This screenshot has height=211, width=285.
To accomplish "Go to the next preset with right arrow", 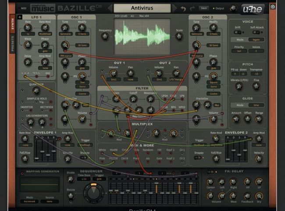I will 175,8.
